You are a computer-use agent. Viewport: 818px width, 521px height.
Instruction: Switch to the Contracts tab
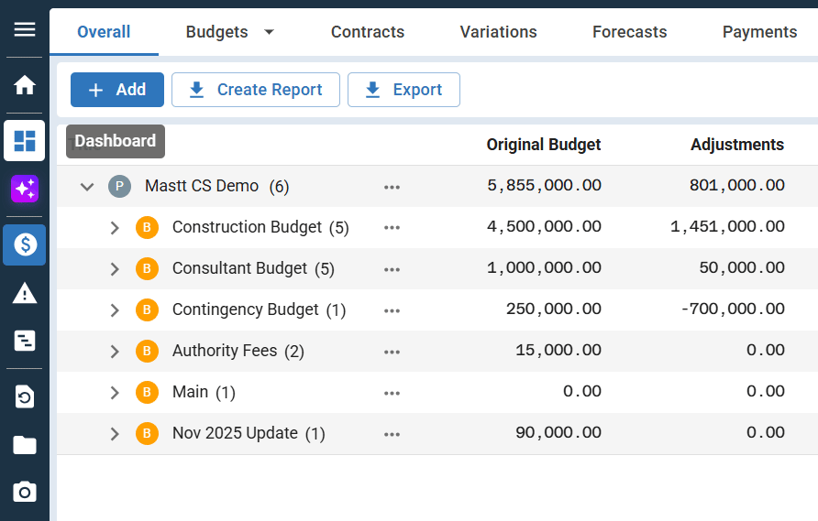[x=367, y=32]
